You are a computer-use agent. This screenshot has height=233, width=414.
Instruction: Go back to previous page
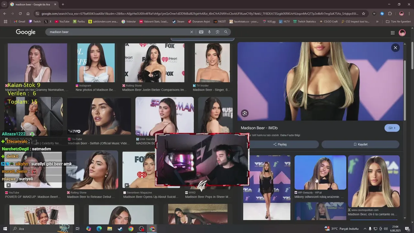[x=5, y=14]
